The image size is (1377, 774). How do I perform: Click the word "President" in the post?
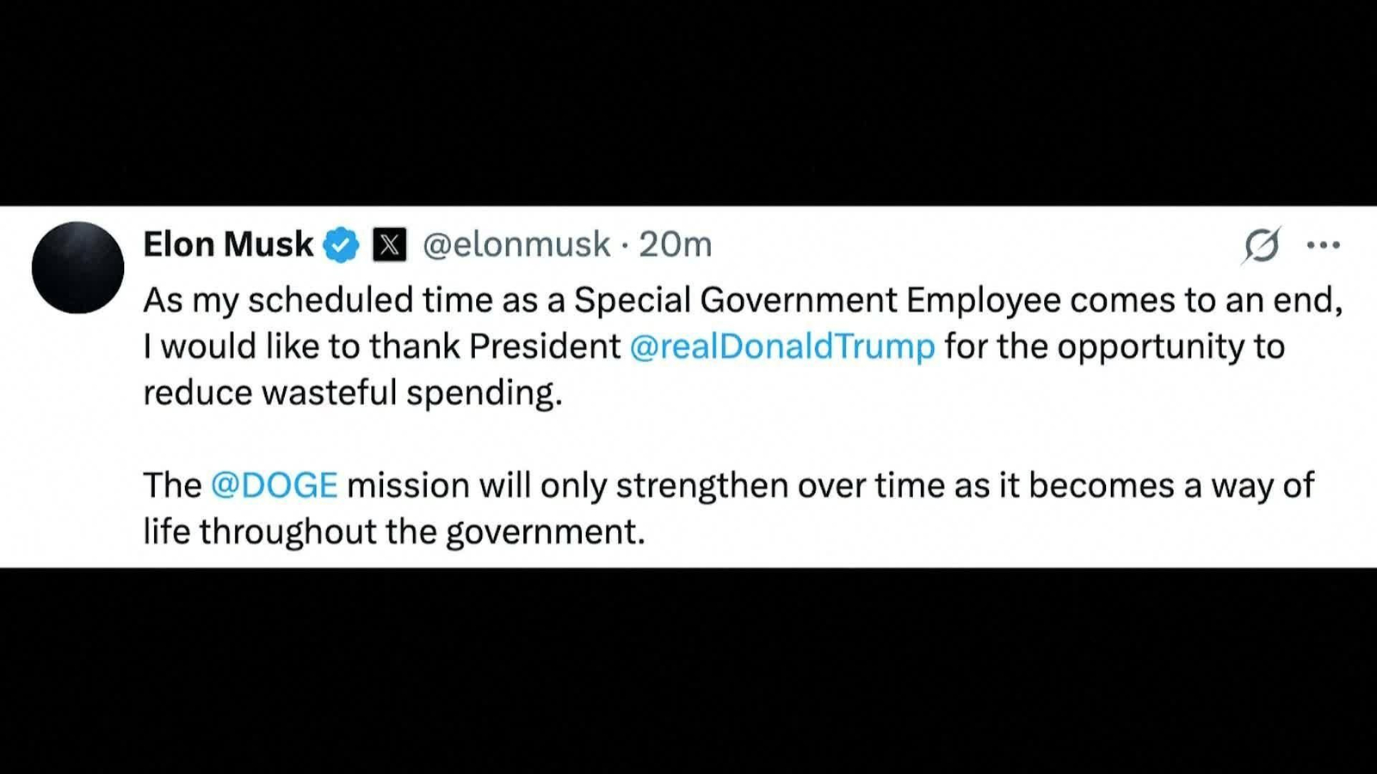(x=545, y=347)
